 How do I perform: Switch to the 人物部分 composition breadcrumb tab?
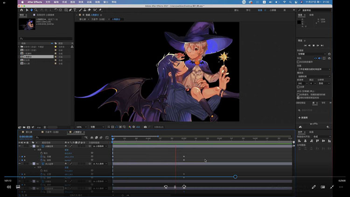pyautogui.click(x=115, y=19)
